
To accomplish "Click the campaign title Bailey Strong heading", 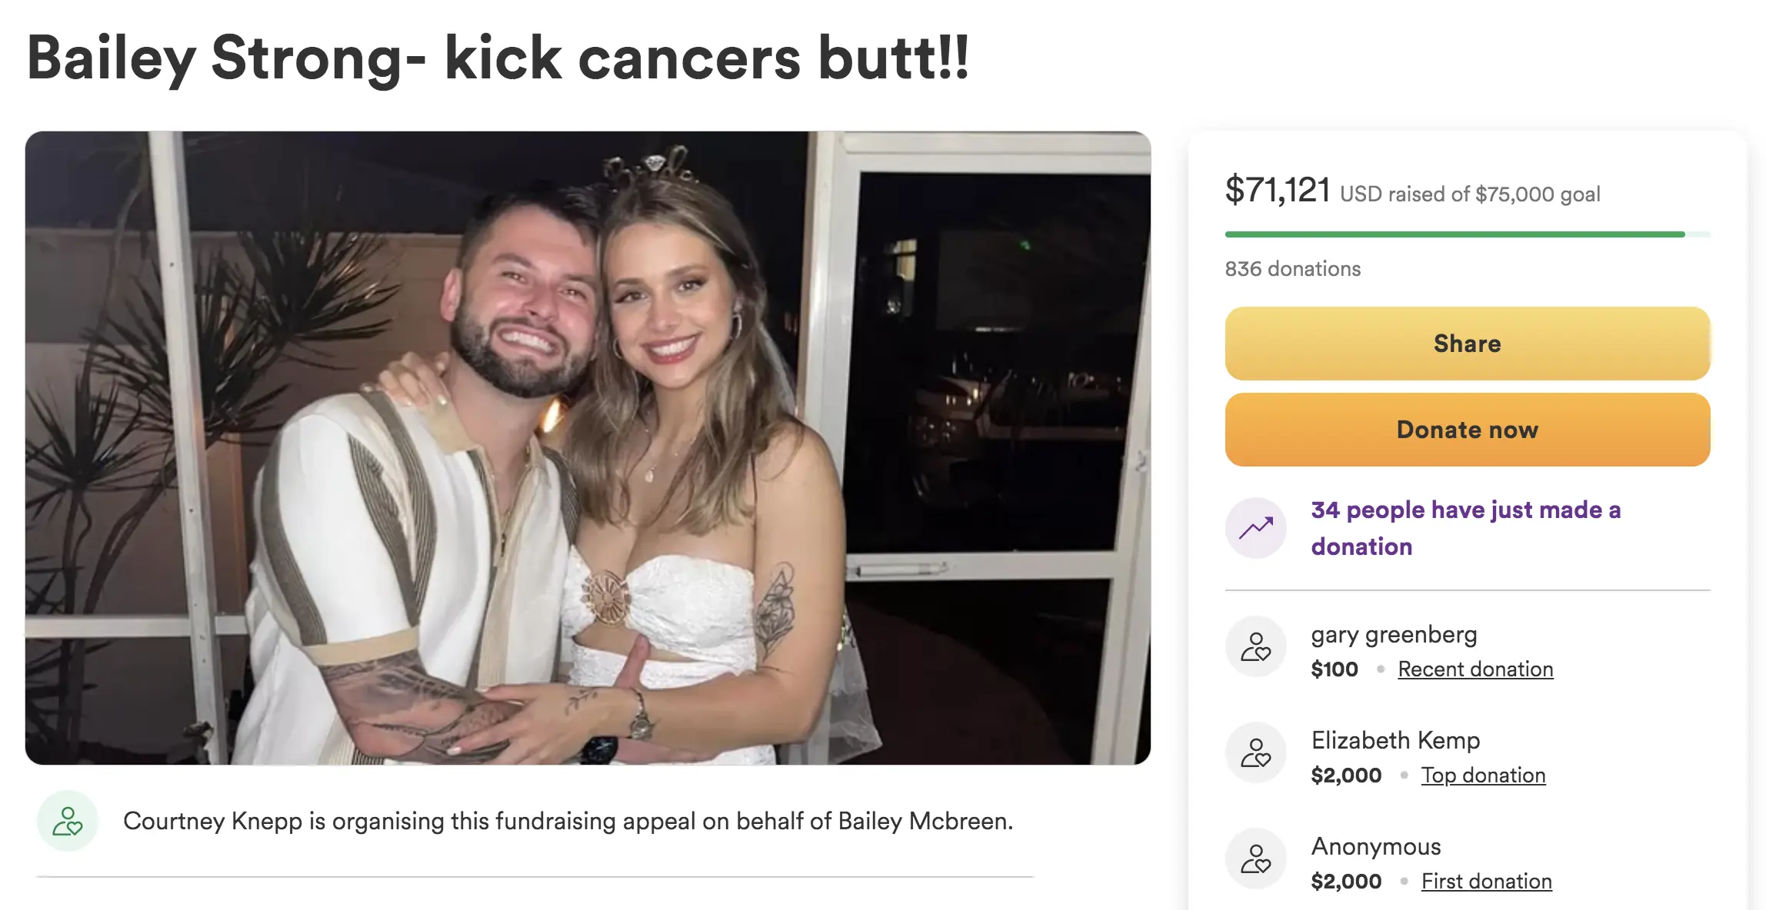I will [x=498, y=58].
